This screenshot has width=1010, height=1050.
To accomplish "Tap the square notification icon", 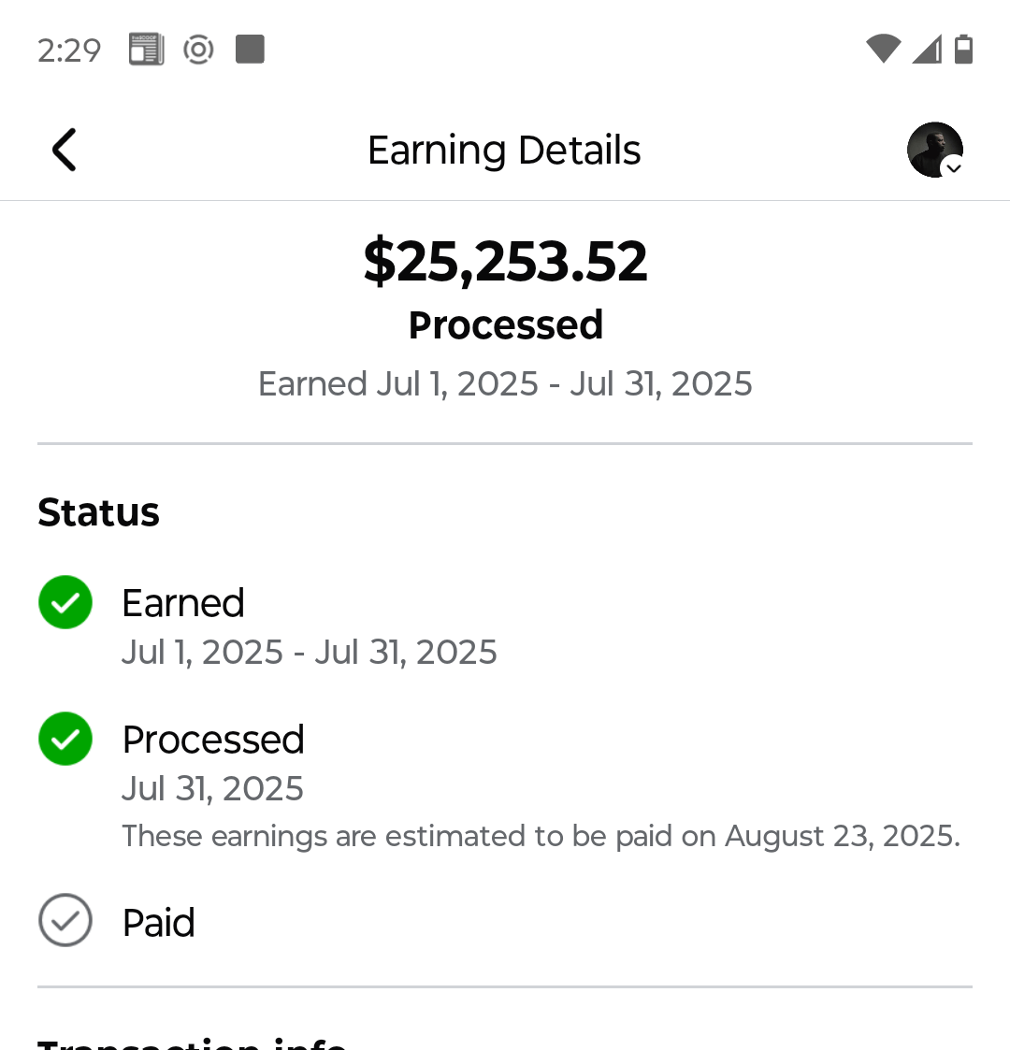I will [250, 50].
